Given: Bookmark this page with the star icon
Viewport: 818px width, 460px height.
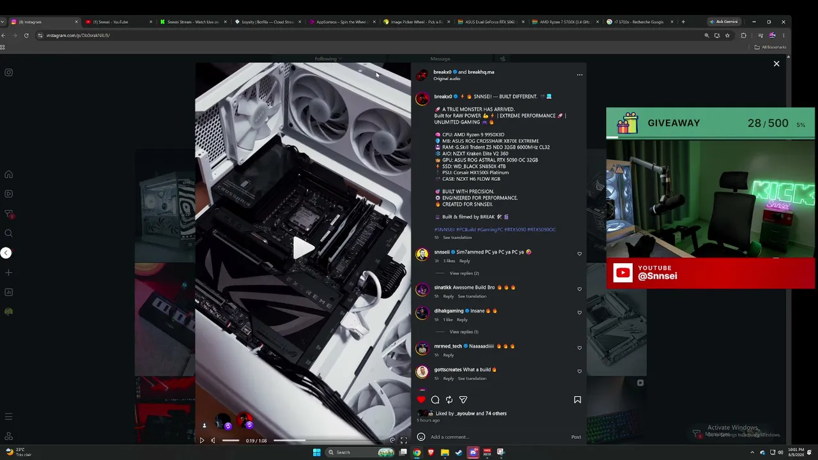Looking at the screenshot, I should (727, 36).
